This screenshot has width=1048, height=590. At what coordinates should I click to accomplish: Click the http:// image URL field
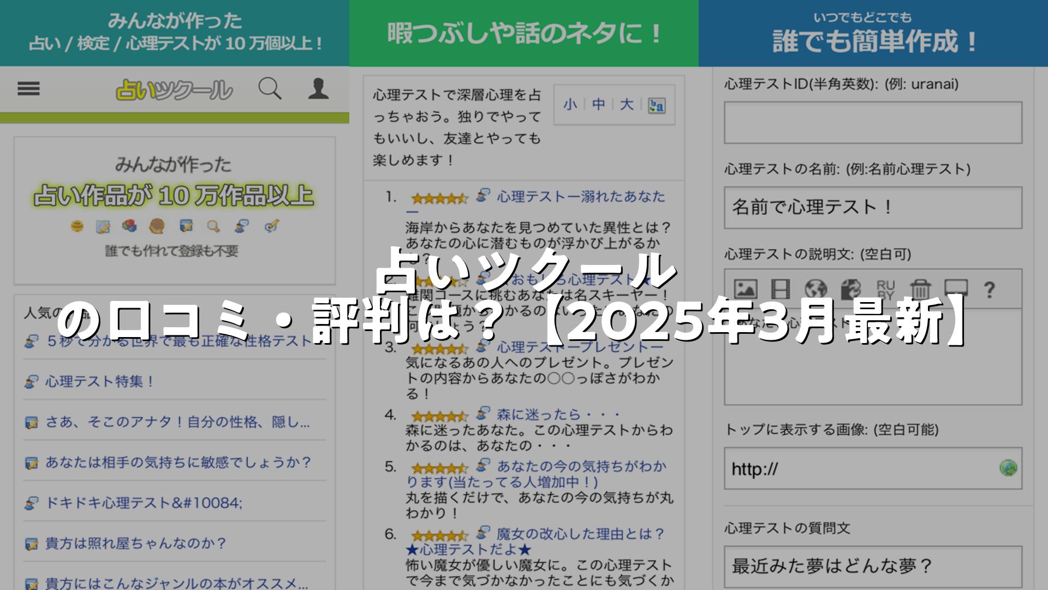click(873, 469)
